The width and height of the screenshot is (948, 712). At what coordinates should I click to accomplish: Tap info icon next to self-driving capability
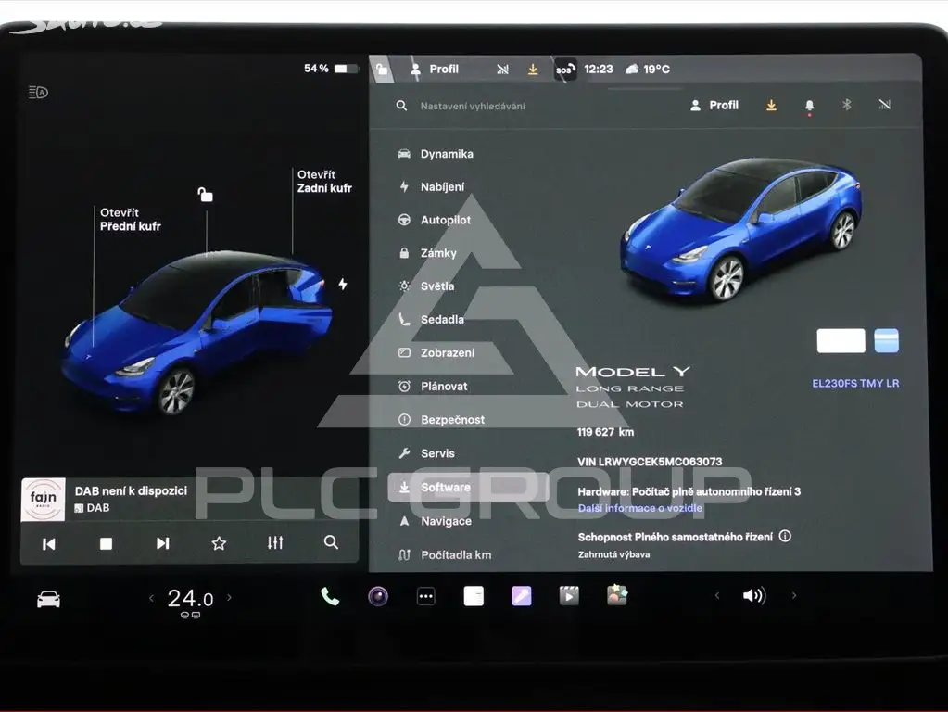(785, 536)
